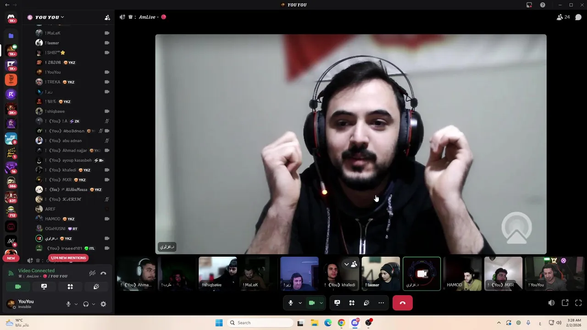Toggle noise suppression in the Video Connected panel
This screenshot has height=330, width=587.
pos(92,273)
